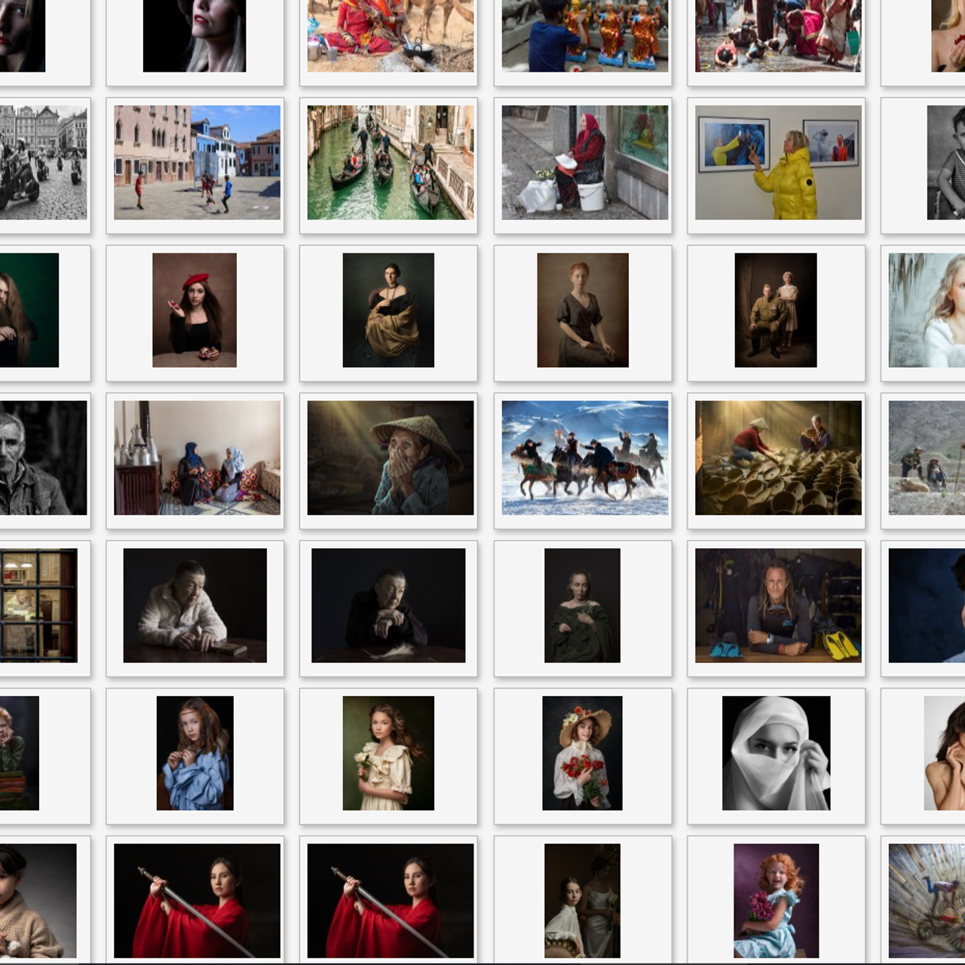965x965 pixels.
Task: Open the soldier and woman couple portrait
Action: point(776,311)
